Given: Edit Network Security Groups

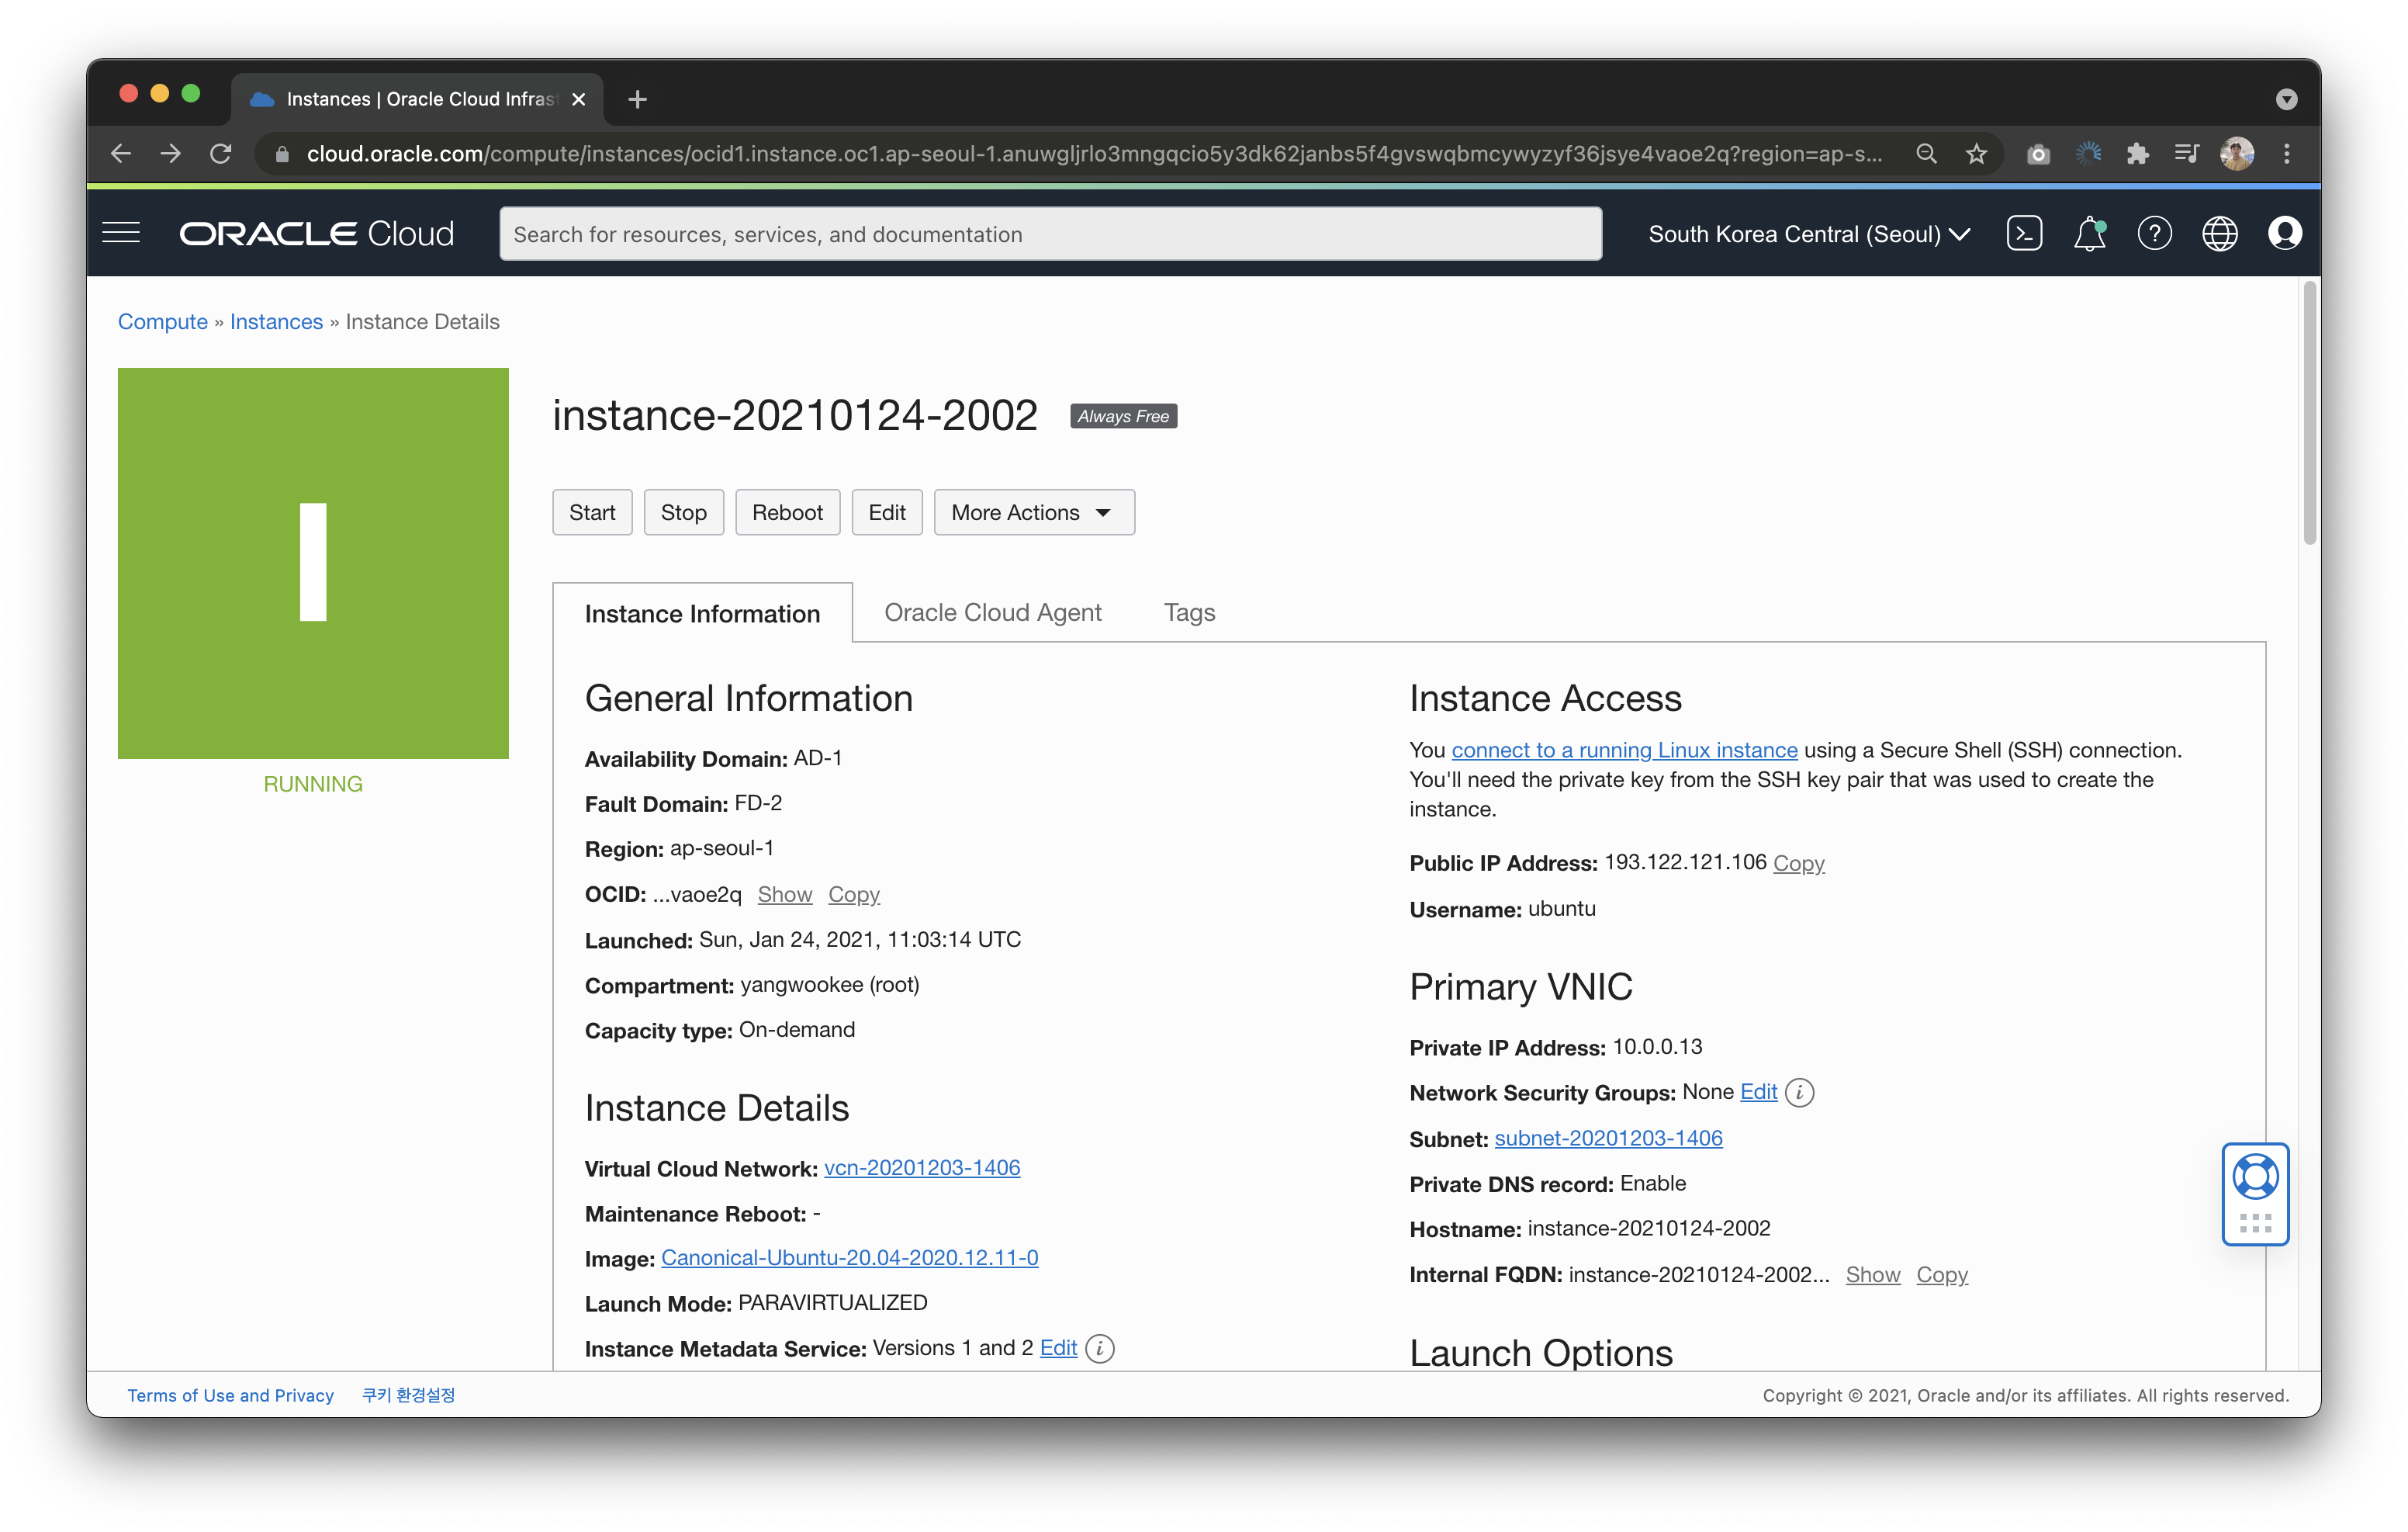Looking at the screenshot, I should pos(1758,1092).
